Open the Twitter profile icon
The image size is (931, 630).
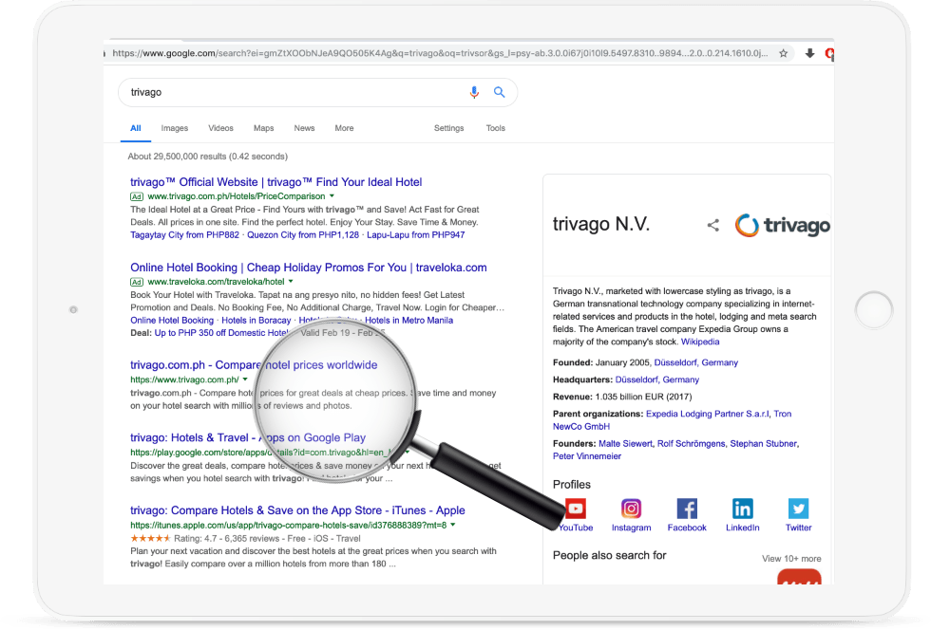(798, 509)
